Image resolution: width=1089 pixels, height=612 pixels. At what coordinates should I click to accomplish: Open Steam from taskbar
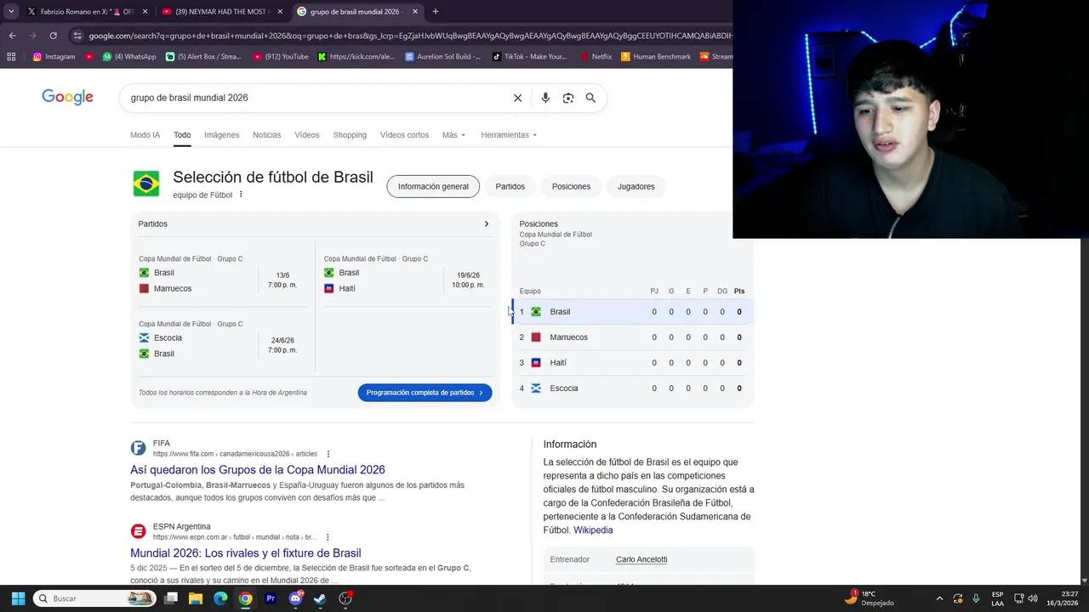pos(320,598)
